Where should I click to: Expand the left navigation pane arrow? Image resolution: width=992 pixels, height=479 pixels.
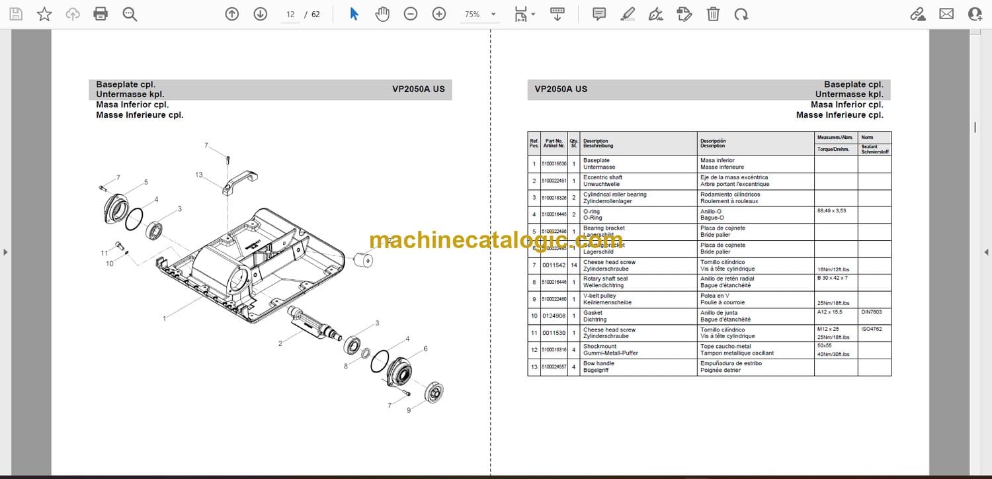pyautogui.click(x=5, y=251)
